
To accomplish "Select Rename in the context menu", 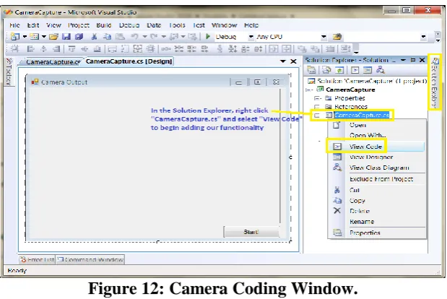I will [x=376, y=222].
